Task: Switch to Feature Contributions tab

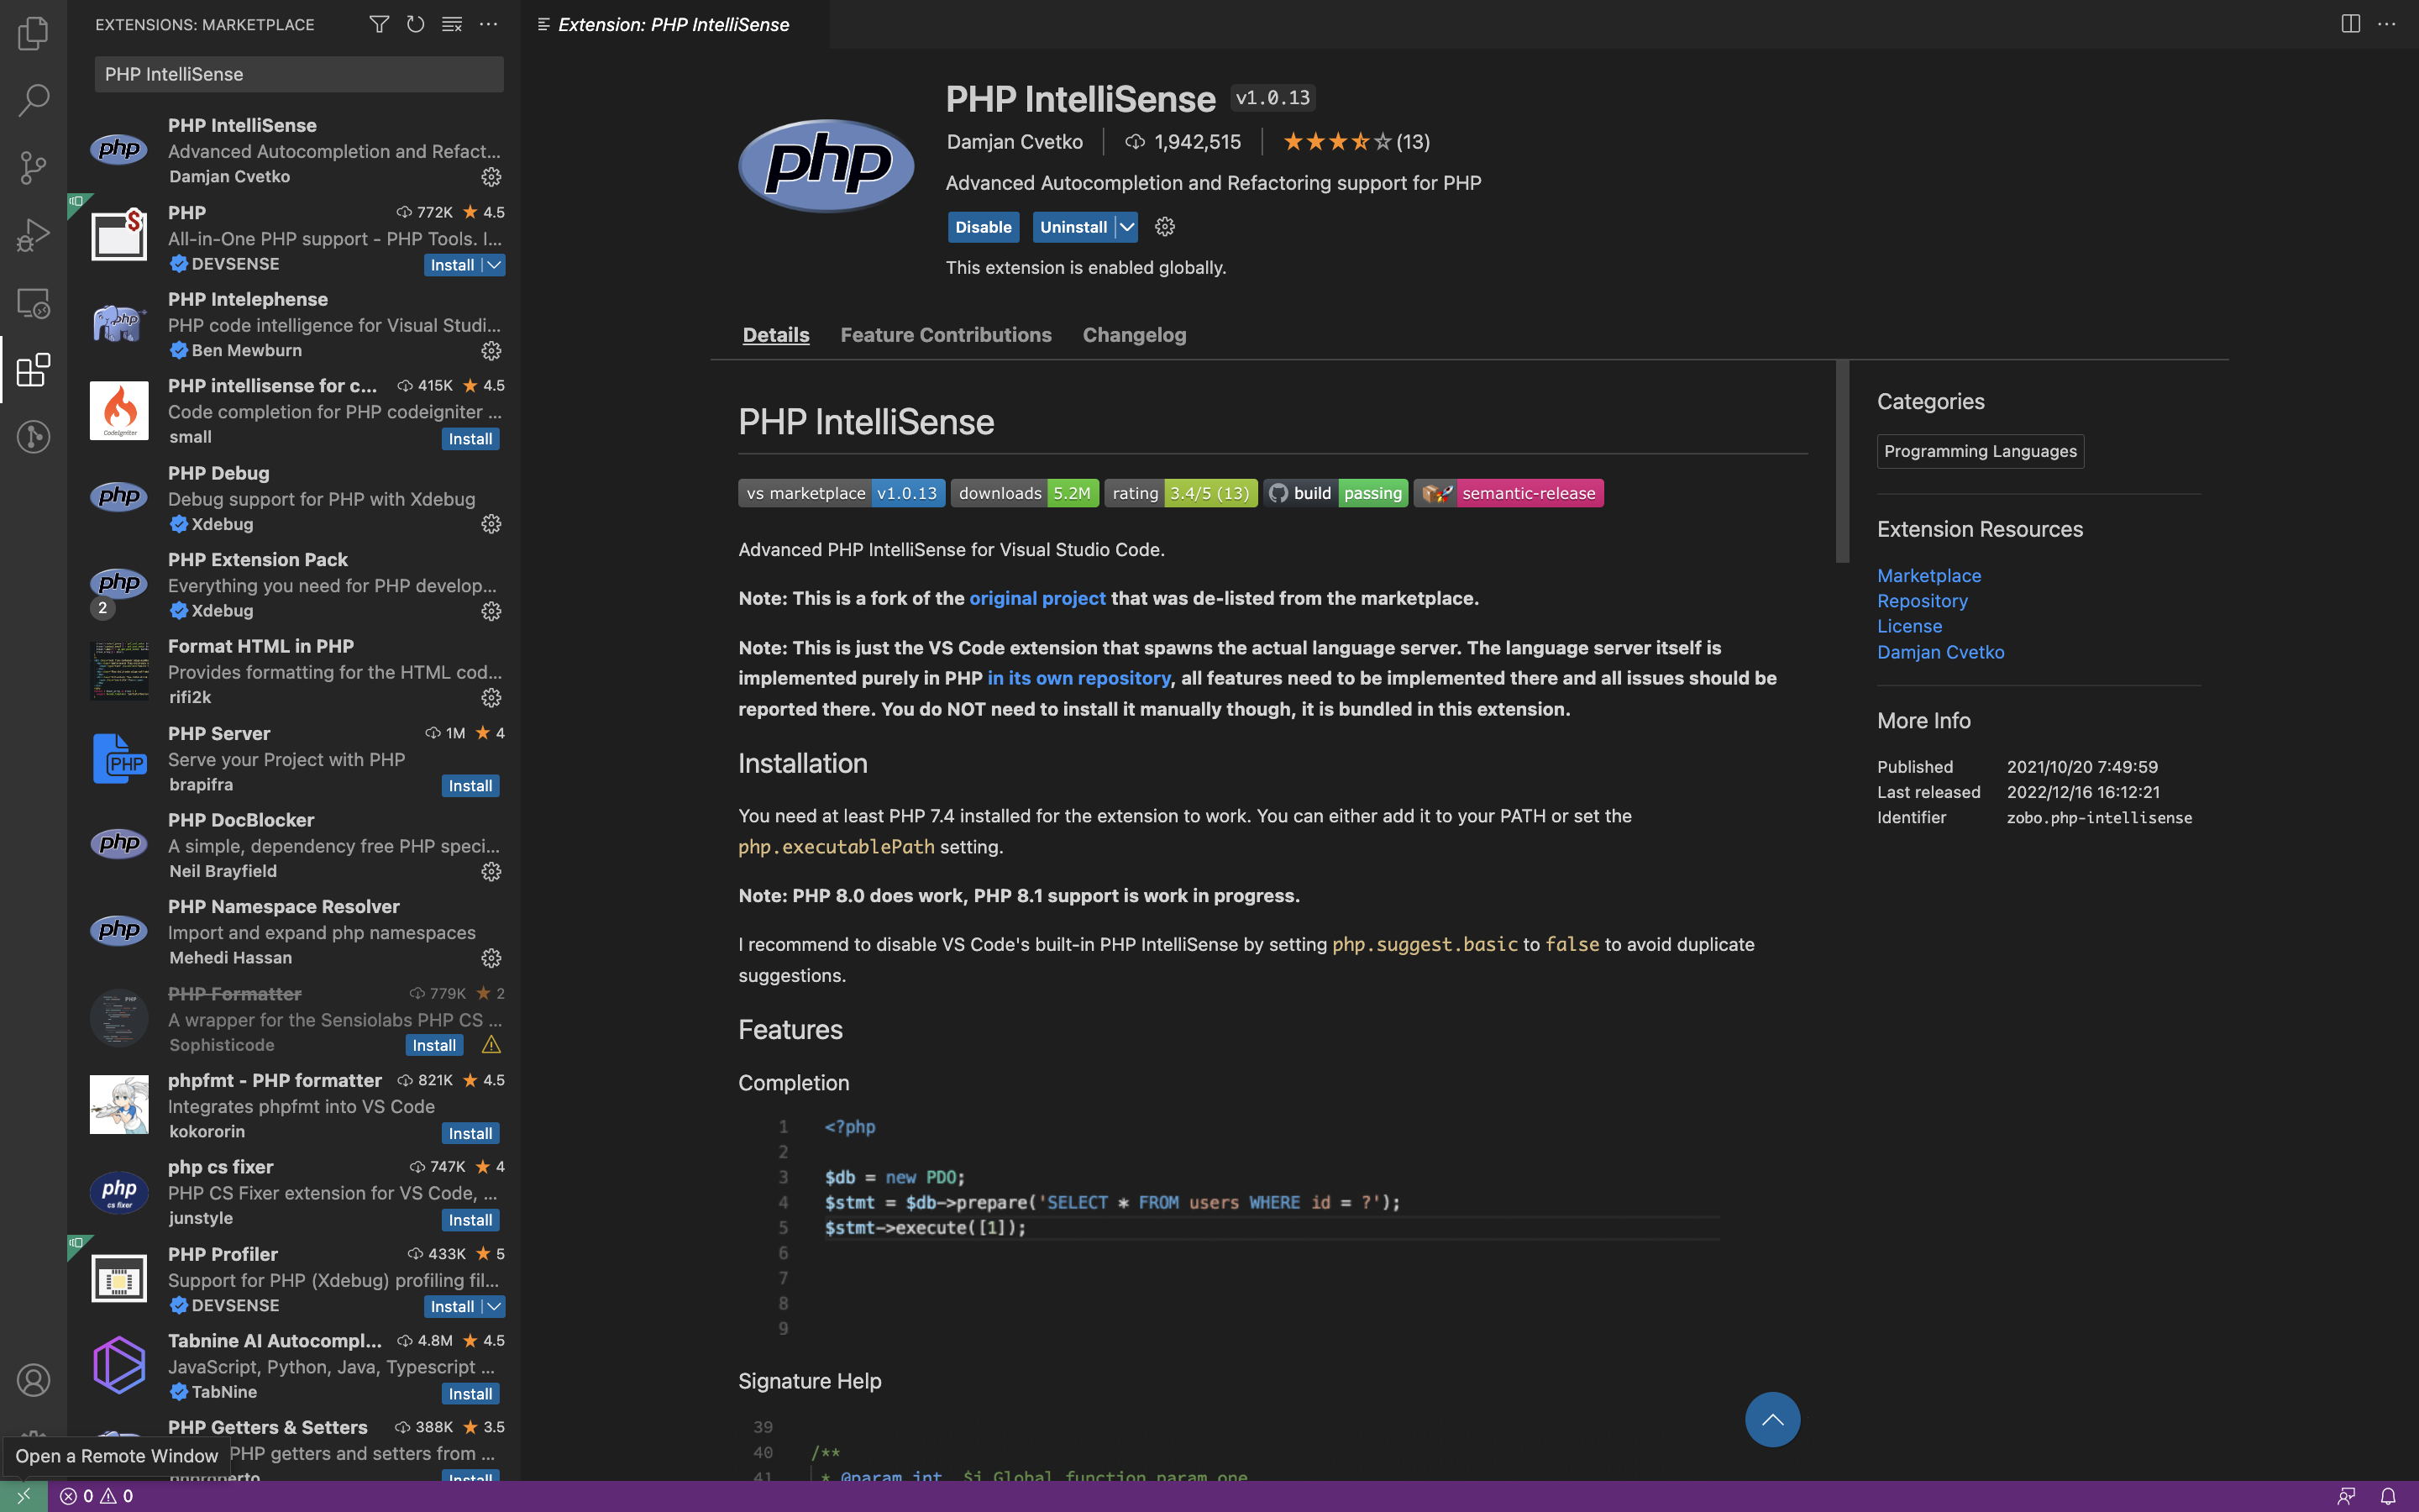Action: (946, 335)
